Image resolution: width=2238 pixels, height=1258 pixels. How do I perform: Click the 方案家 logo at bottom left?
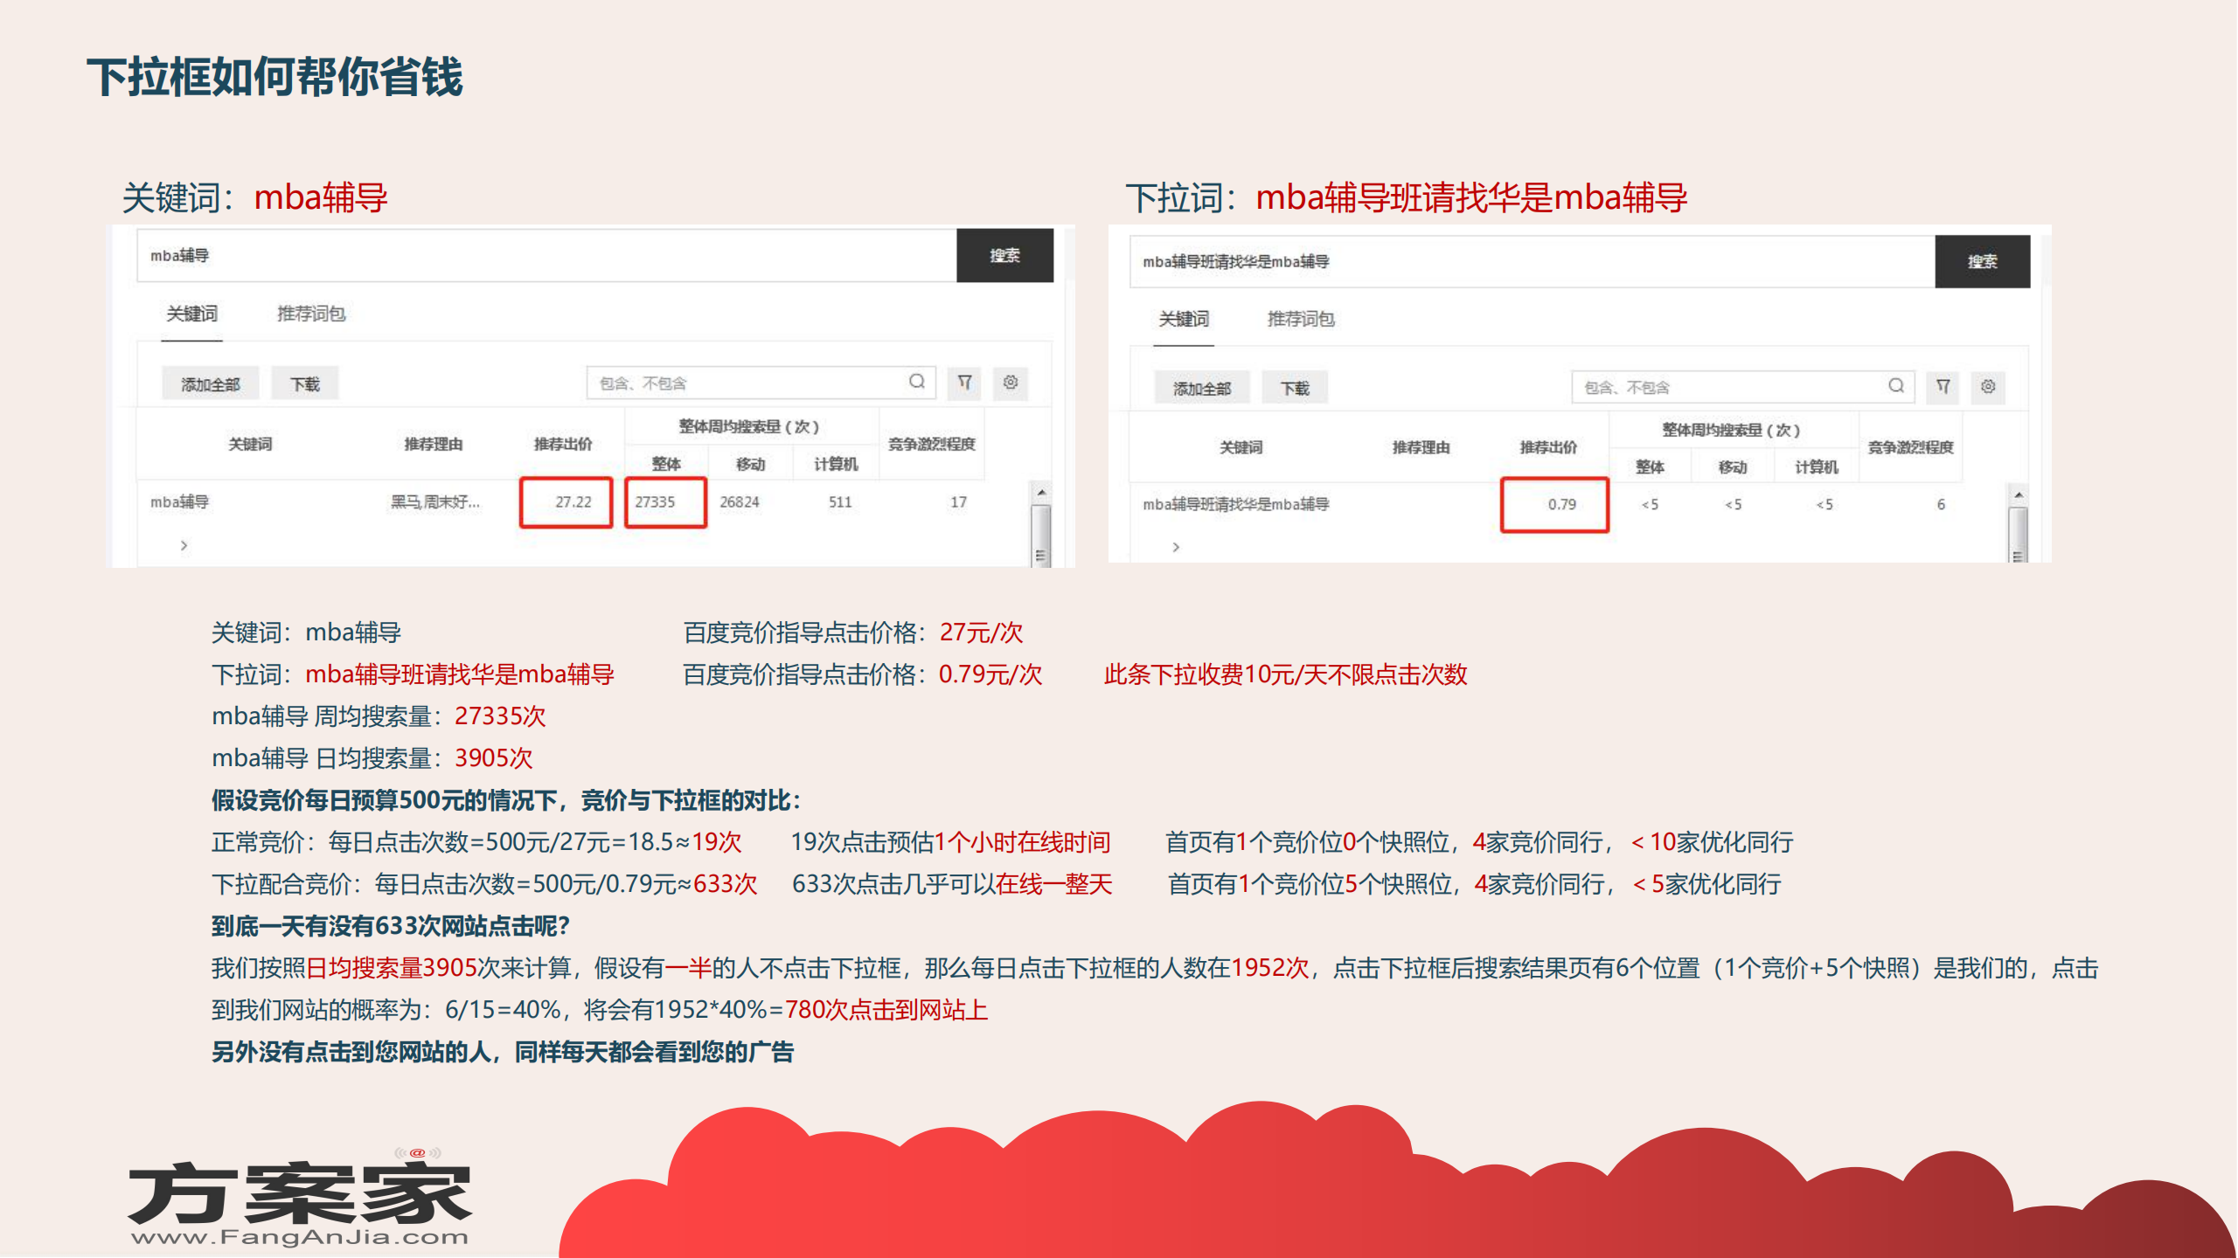[299, 1192]
